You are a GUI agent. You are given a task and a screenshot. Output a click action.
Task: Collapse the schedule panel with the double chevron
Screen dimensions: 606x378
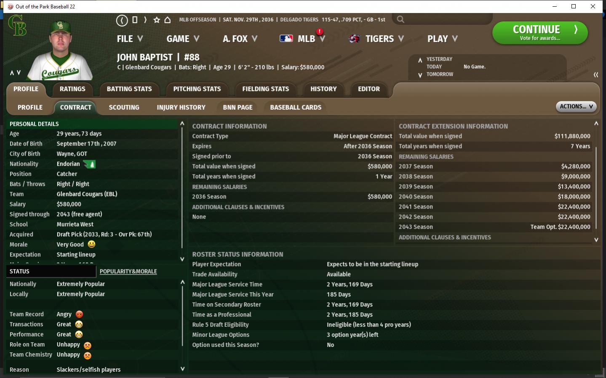596,74
